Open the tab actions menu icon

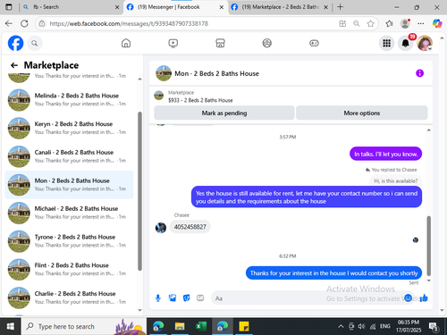click(9, 7)
